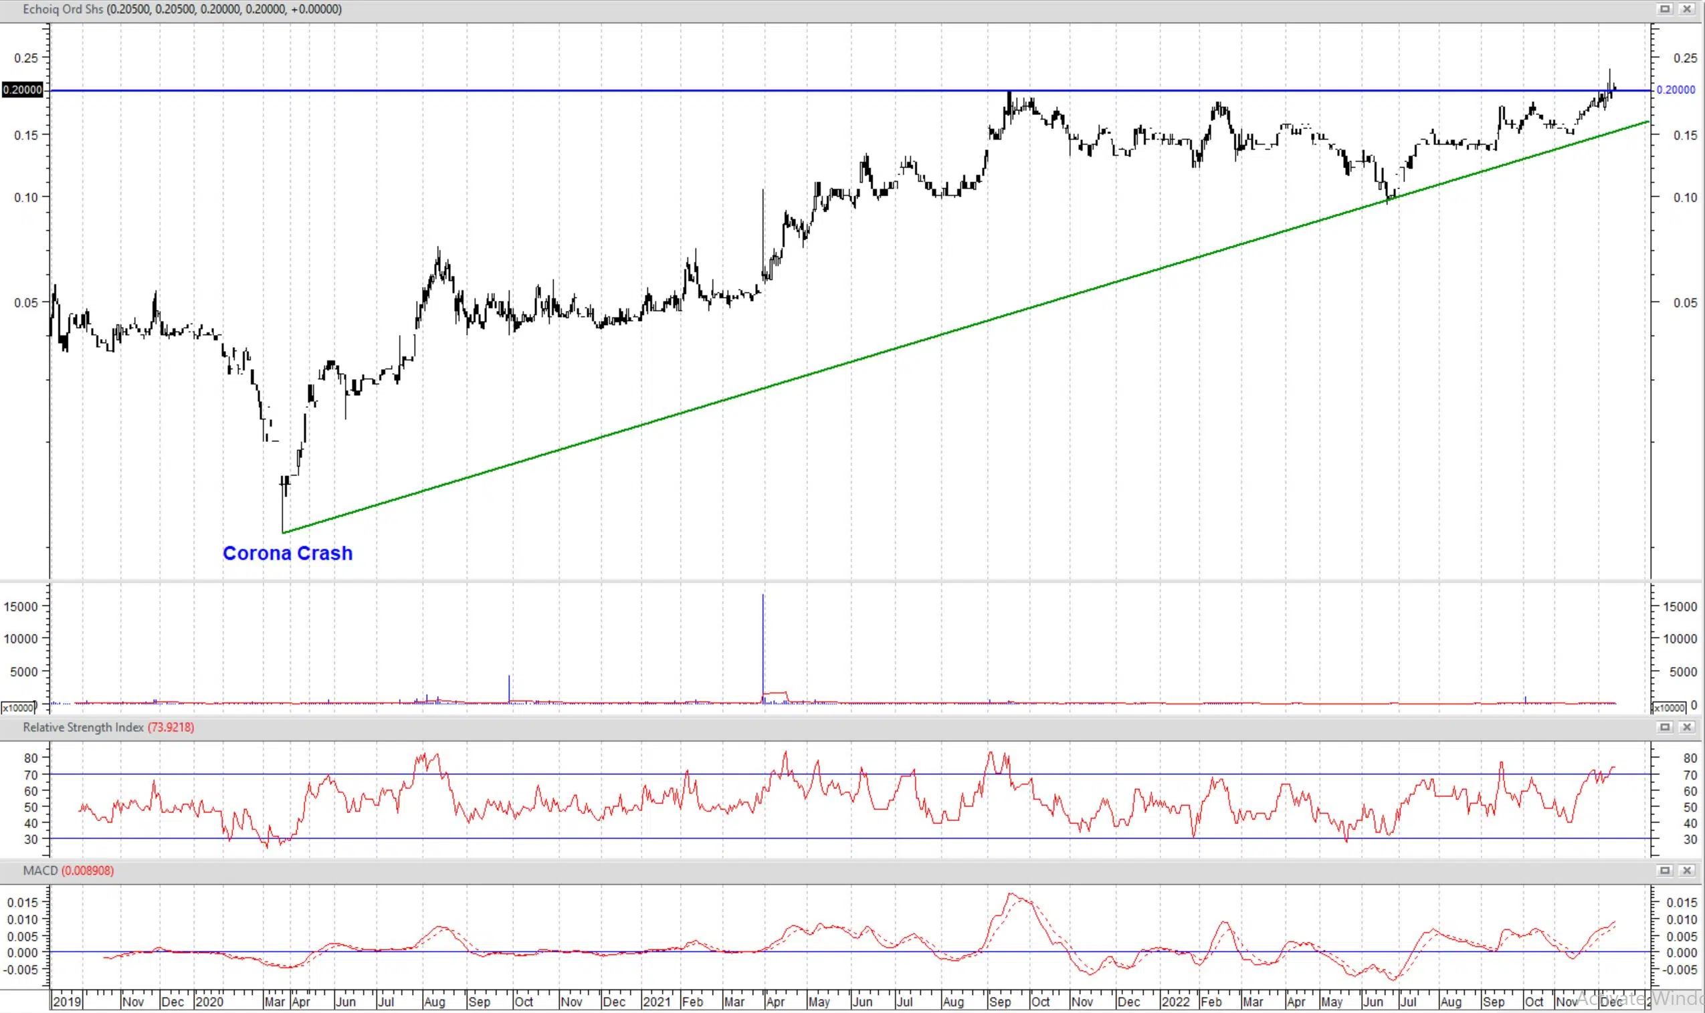Maximize the Relative Strength Index pane
Screen dimensions: 1705x1013
(1665, 727)
